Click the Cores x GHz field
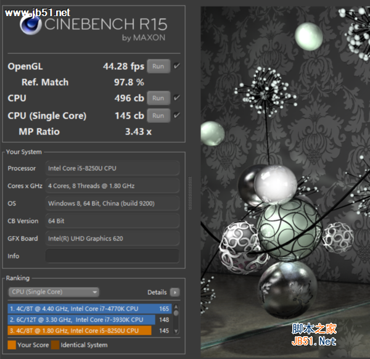This screenshot has width=370, height=359. click(112, 186)
